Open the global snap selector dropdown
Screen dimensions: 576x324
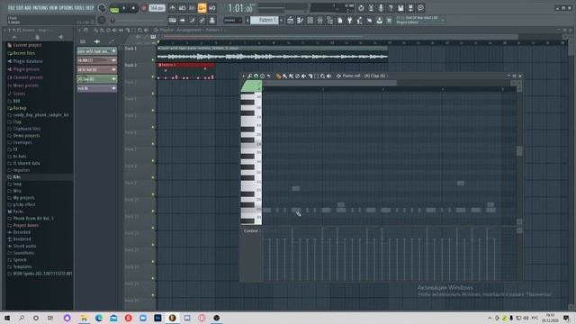click(233, 20)
